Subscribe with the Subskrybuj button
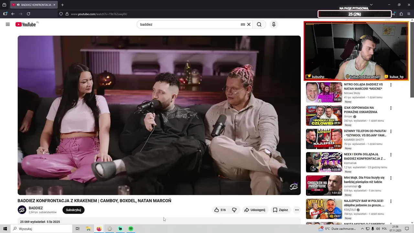 73,210
